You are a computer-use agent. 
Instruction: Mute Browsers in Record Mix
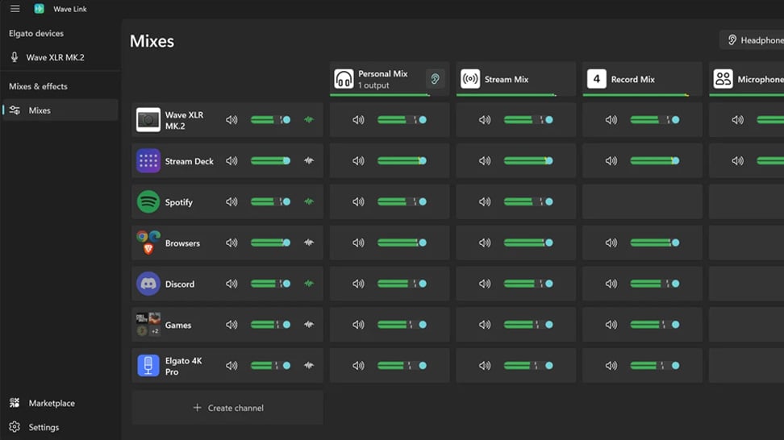click(x=611, y=243)
